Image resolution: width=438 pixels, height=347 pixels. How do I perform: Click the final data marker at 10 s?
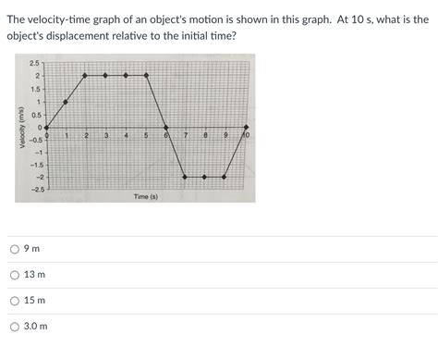[246, 127]
